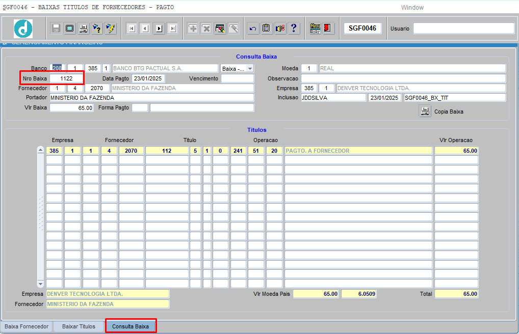
Task: Click BANCO BTG PACTUAL S.A. field
Action: [x=165, y=68]
